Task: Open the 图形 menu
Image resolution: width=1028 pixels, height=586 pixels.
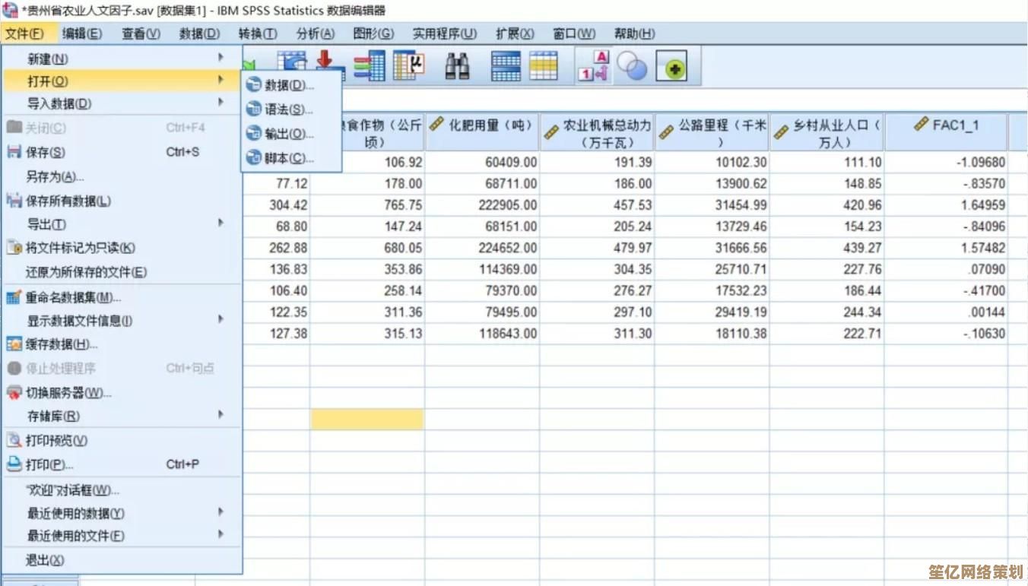Action: pos(373,33)
